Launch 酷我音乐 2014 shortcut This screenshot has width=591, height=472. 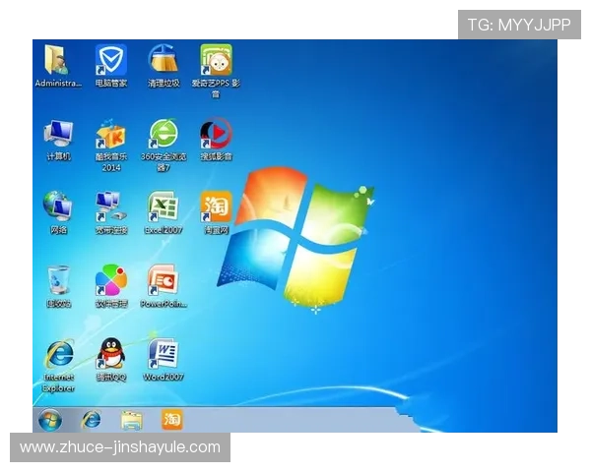110,134
